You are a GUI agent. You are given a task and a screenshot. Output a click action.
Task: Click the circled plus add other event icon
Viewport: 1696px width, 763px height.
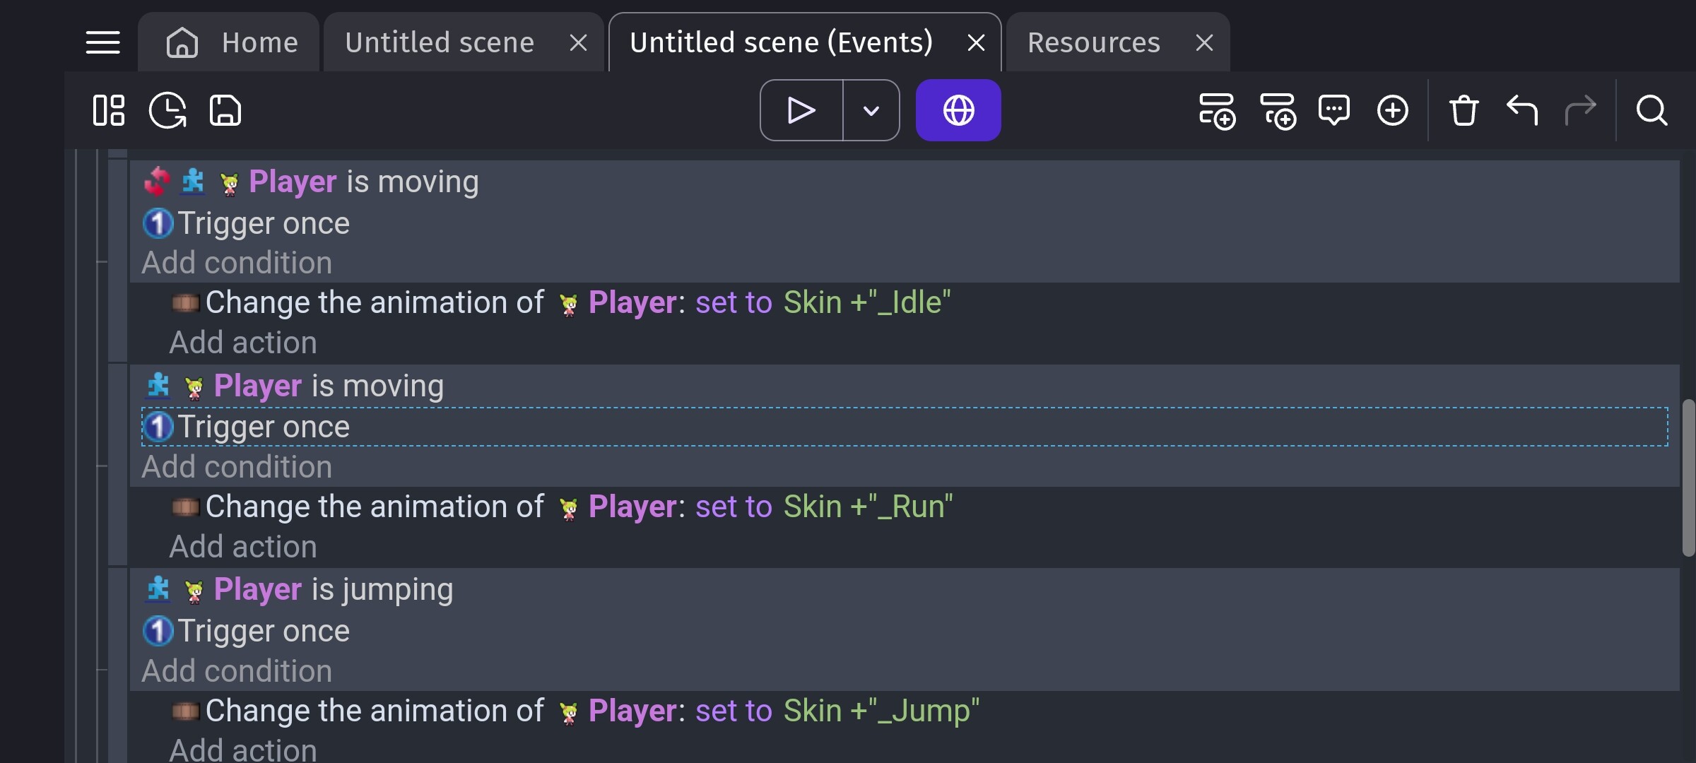click(1393, 110)
